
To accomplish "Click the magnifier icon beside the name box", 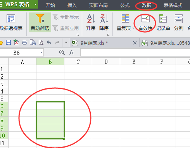I will pos(62,53).
